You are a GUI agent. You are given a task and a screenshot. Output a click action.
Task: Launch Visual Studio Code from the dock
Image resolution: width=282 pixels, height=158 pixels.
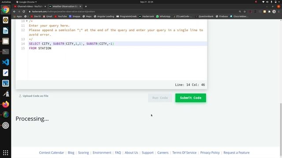pos(6,62)
